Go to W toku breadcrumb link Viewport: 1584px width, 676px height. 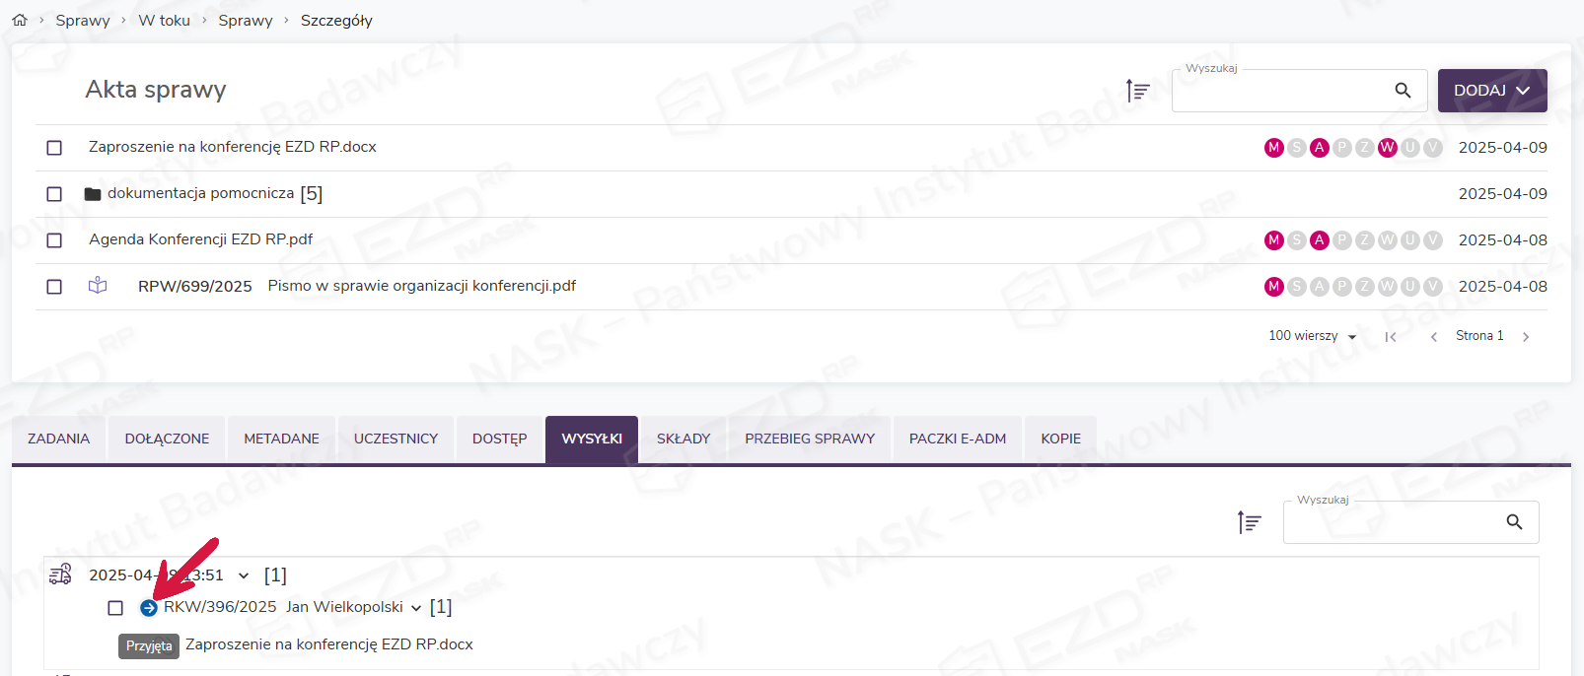pyautogui.click(x=164, y=21)
